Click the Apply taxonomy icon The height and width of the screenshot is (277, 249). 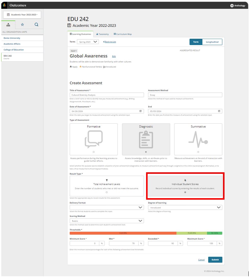click(71, 67)
